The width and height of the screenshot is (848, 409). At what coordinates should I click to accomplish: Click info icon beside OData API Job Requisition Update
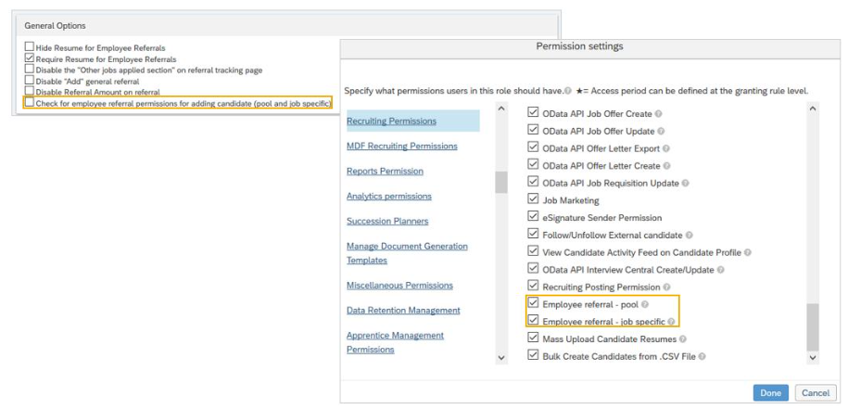pyautogui.click(x=685, y=184)
